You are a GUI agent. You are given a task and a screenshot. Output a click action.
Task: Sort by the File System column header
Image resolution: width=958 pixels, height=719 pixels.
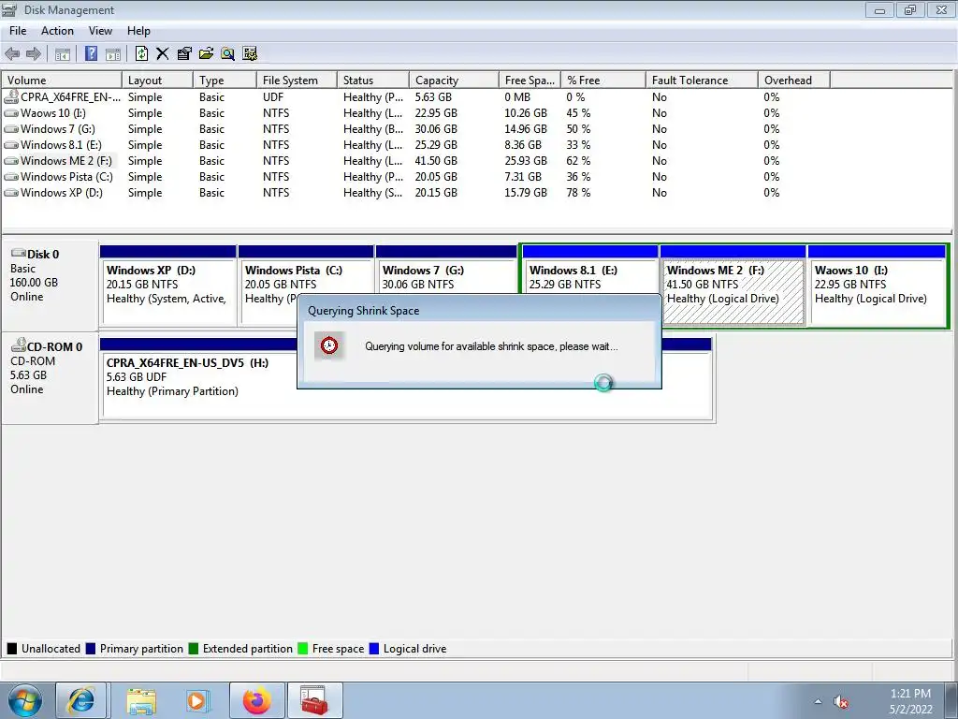coord(297,81)
